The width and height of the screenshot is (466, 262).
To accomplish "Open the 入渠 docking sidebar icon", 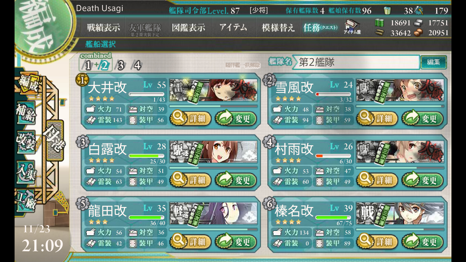I will click(26, 172).
